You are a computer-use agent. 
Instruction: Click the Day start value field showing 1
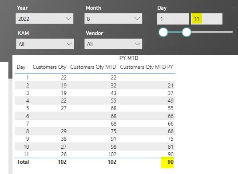coord(173,19)
